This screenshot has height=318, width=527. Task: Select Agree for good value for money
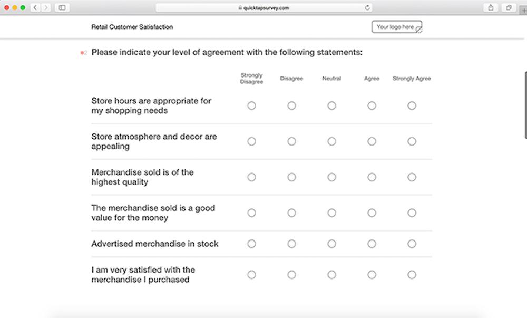372,213
